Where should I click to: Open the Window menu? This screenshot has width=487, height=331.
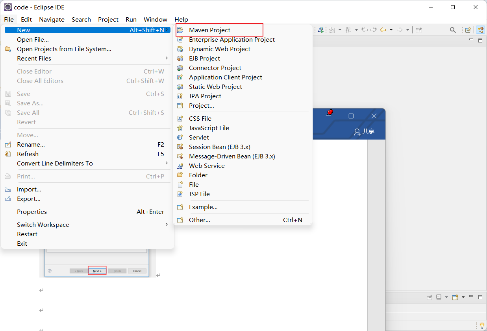(156, 19)
